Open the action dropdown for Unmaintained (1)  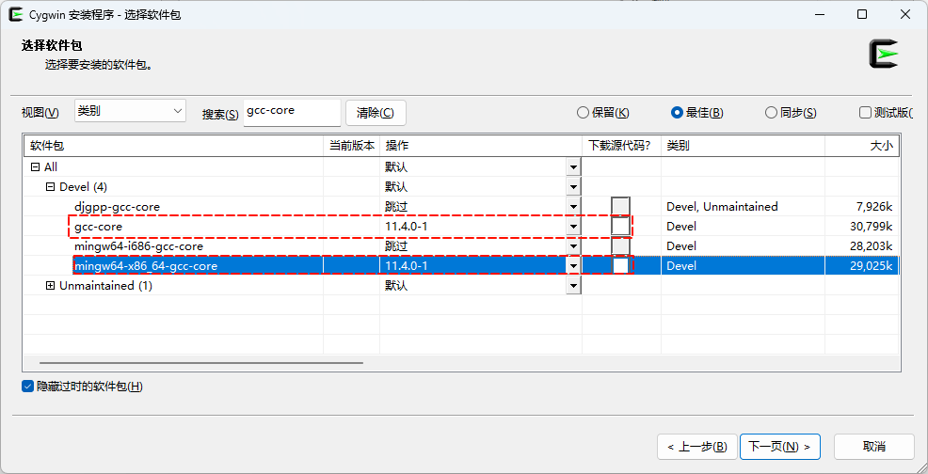(573, 286)
